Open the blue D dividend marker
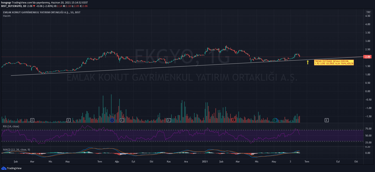The image size is (375, 172). click(112, 120)
